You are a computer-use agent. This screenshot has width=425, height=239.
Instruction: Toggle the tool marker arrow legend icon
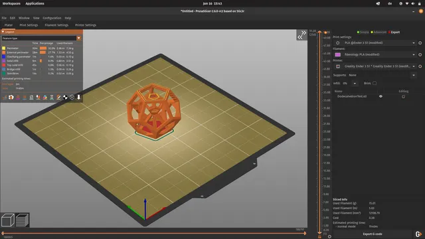(78, 98)
